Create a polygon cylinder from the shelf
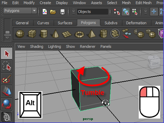The height and width of the screenshot is (123, 164). pyautogui.click(x=44, y=33)
